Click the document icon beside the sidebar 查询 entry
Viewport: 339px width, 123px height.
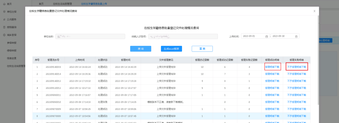4,27
